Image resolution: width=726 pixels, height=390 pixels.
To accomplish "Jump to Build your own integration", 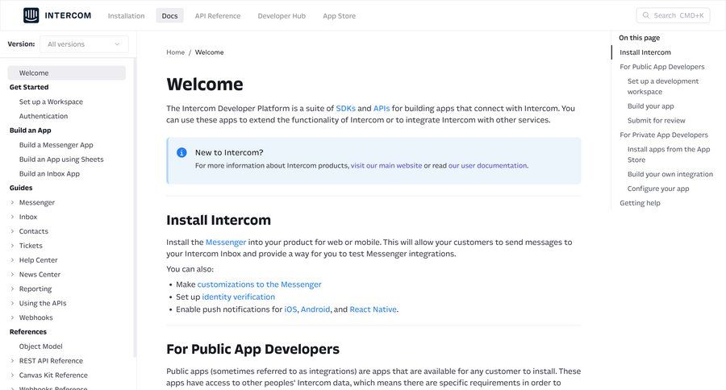I will (x=670, y=174).
